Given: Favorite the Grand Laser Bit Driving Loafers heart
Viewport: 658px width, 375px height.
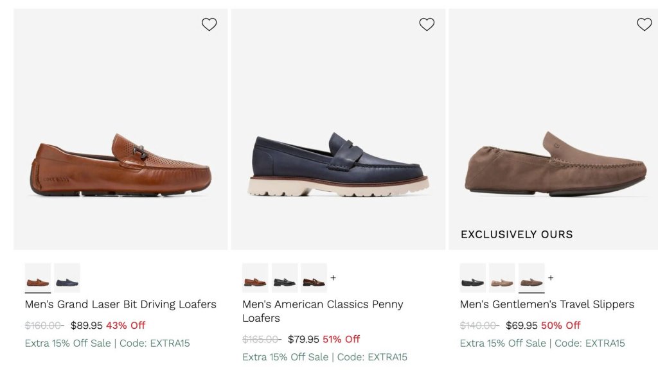Looking at the screenshot, I should point(209,24).
